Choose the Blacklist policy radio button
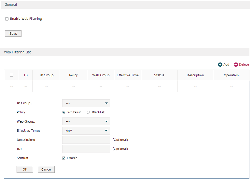This screenshot has width=251, height=179. point(88,112)
